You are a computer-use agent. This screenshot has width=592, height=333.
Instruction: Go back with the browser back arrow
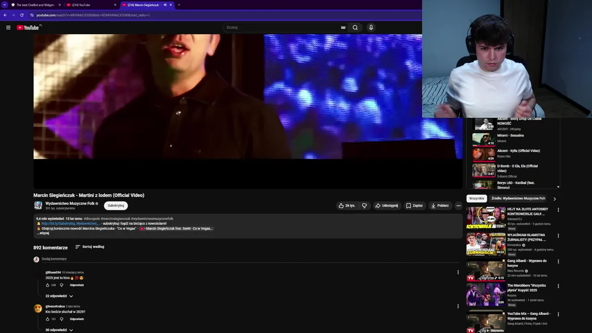[5, 15]
